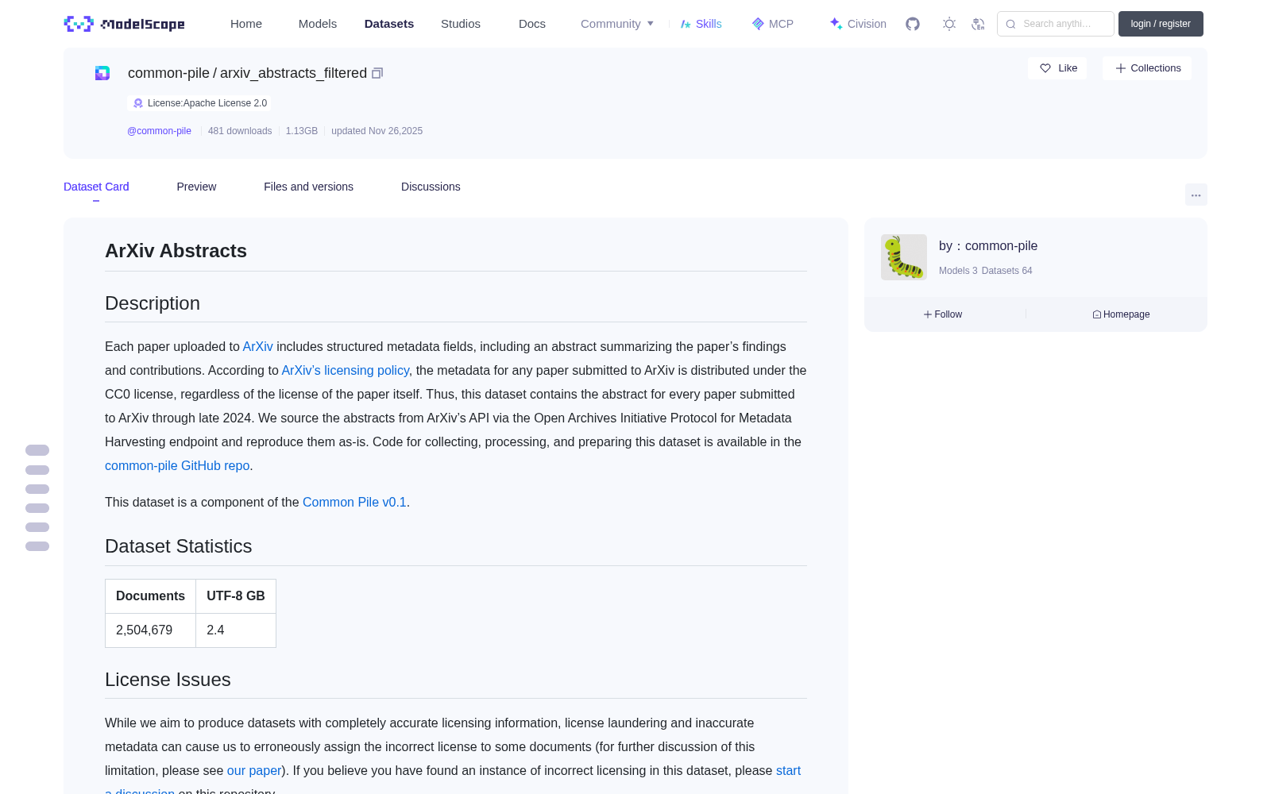The height and width of the screenshot is (794, 1271).
Task: Open the Docs menu item
Action: (x=532, y=24)
